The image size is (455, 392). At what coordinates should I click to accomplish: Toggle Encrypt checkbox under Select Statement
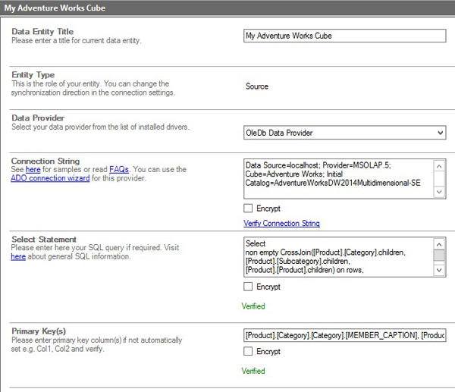pos(249,287)
